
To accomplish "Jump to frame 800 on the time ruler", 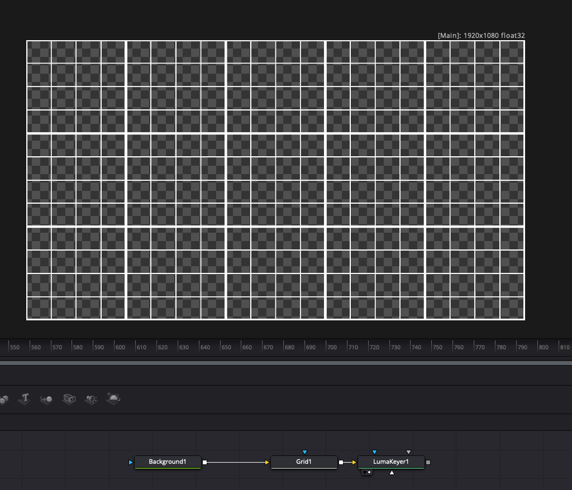I will (x=544, y=347).
